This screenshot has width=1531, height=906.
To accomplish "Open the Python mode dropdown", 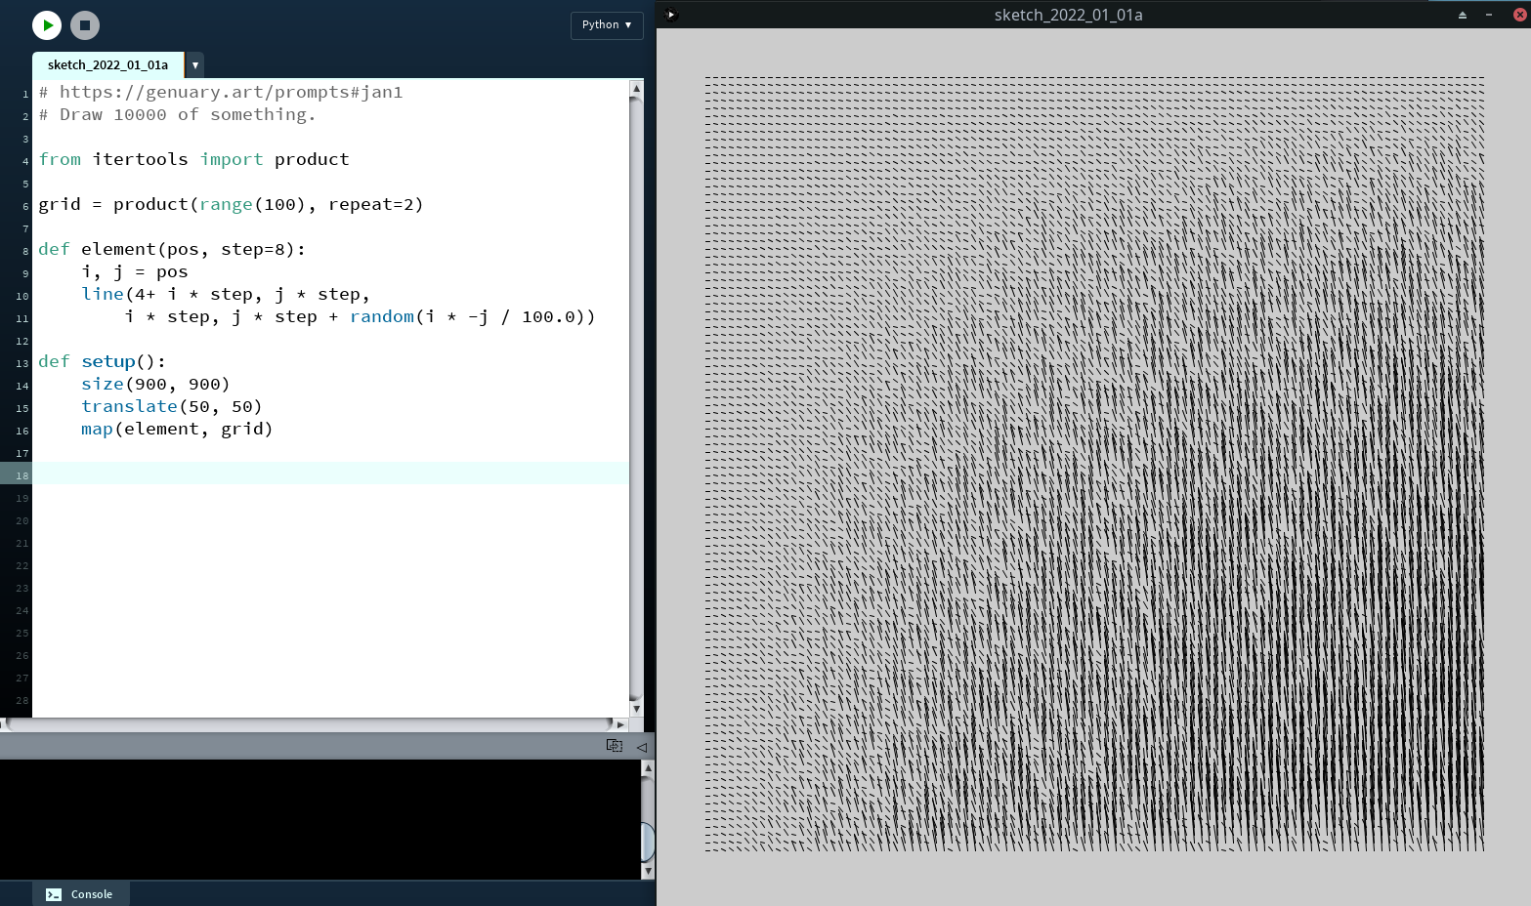I will pos(607,24).
